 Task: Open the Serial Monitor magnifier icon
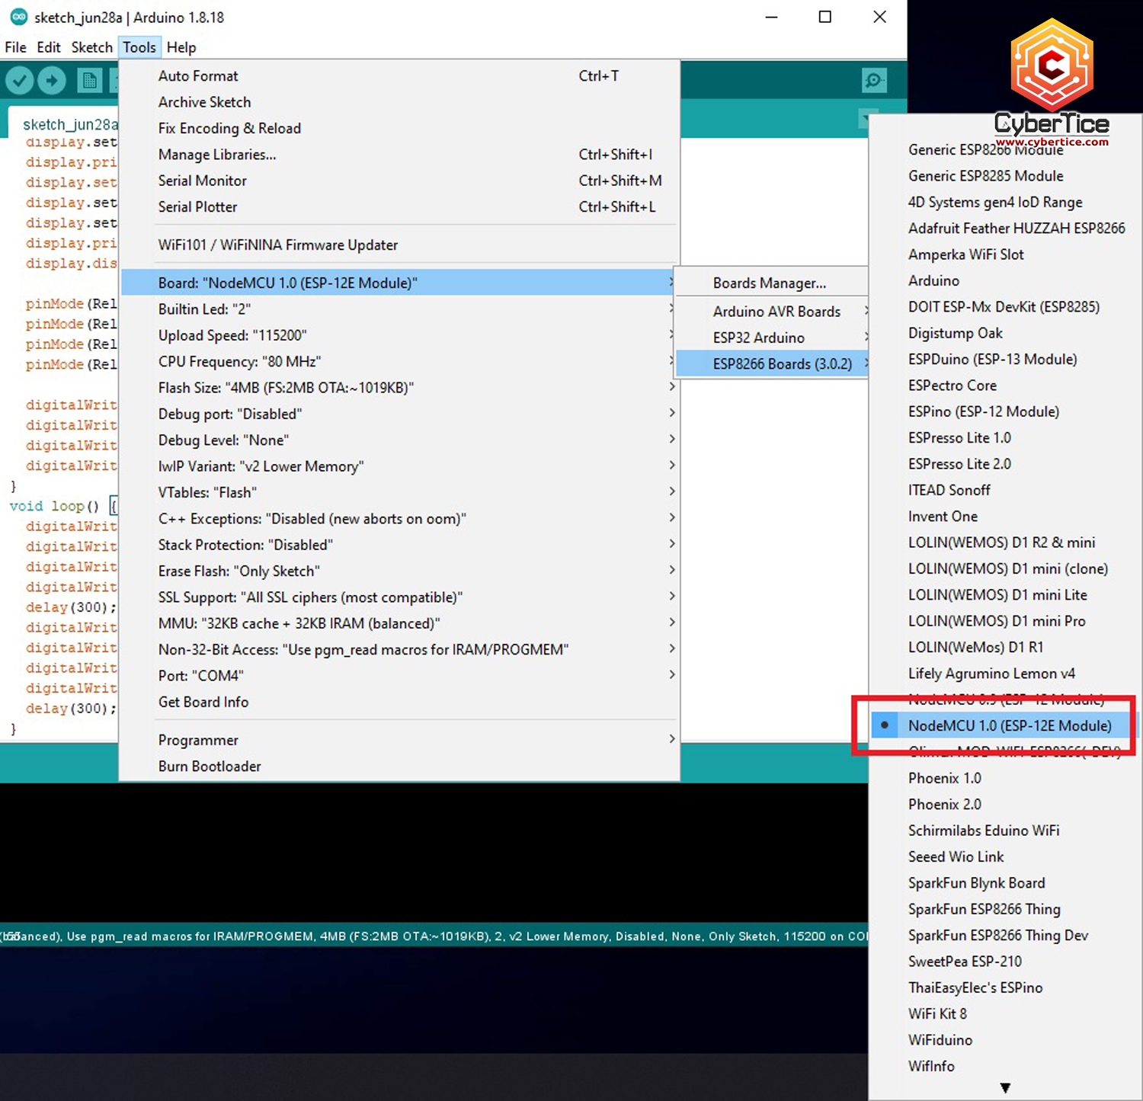pos(874,80)
